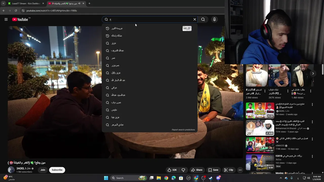Image resolution: width=324 pixels, height=182 pixels.
Task: Select the history suggestion 'عطالله ياخاله'
Action: point(150,36)
